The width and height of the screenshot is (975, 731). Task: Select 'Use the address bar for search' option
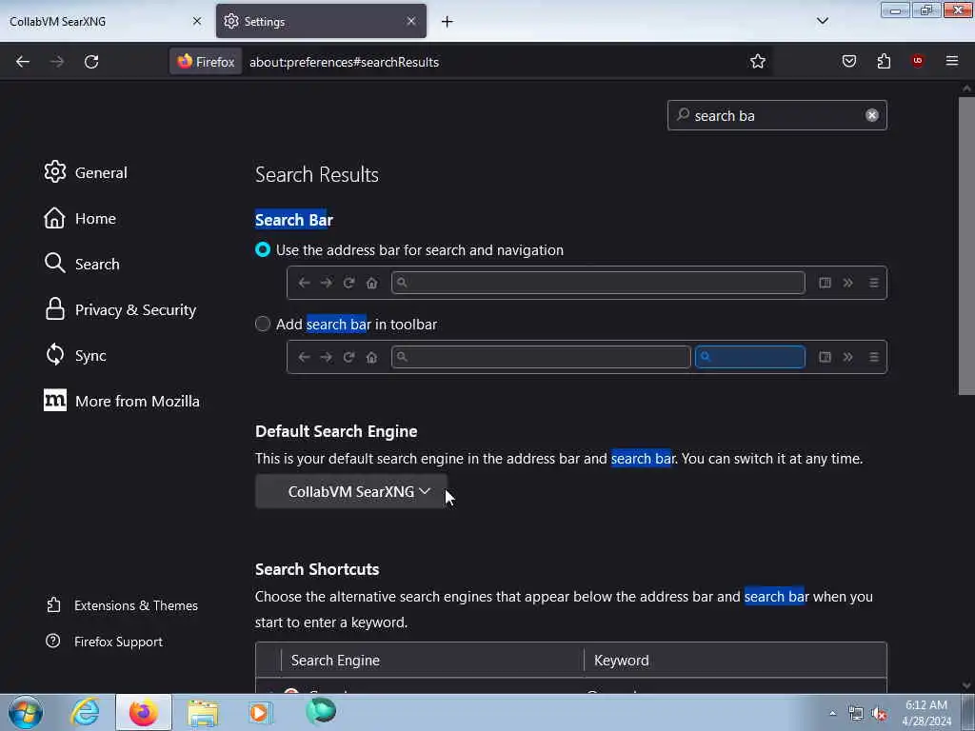[x=263, y=250]
